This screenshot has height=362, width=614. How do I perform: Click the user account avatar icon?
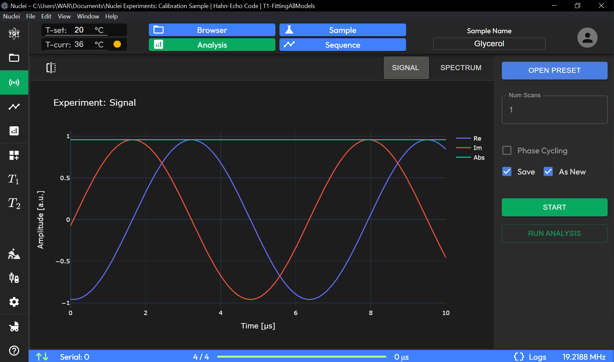point(587,37)
